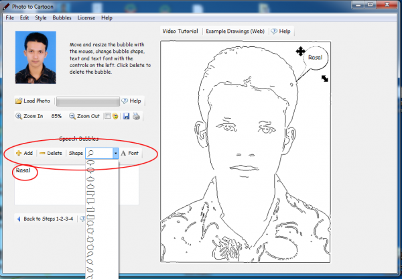Click the bubble's diagonal resize handle
Screen dimensions: 402x279
[324, 78]
